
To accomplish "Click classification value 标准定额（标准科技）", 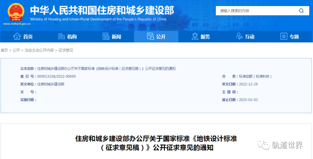I will pos(255,77).
